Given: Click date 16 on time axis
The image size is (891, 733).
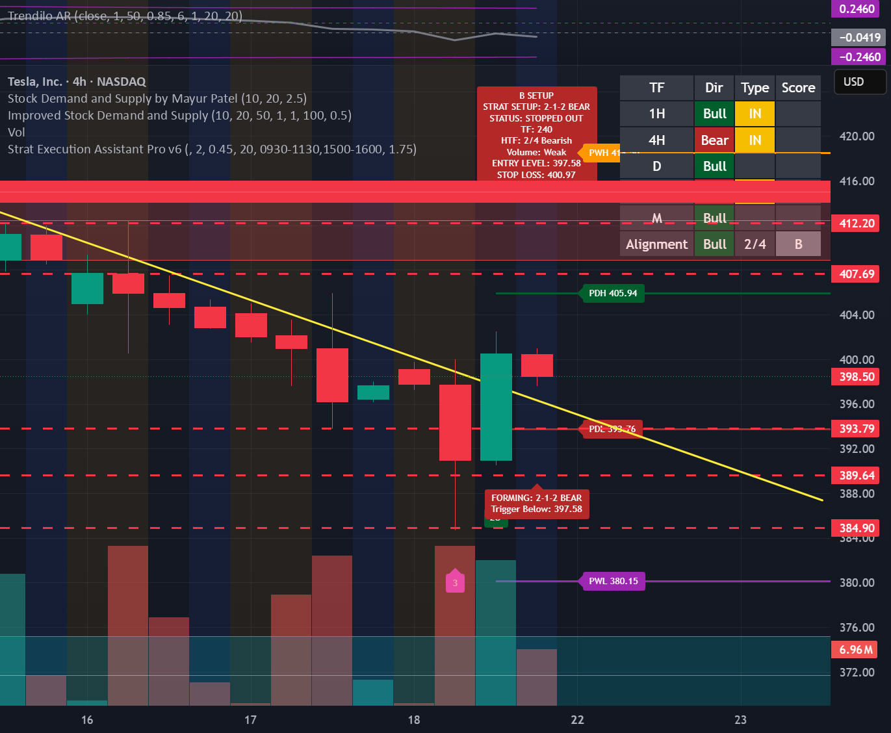Looking at the screenshot, I should click(x=87, y=719).
